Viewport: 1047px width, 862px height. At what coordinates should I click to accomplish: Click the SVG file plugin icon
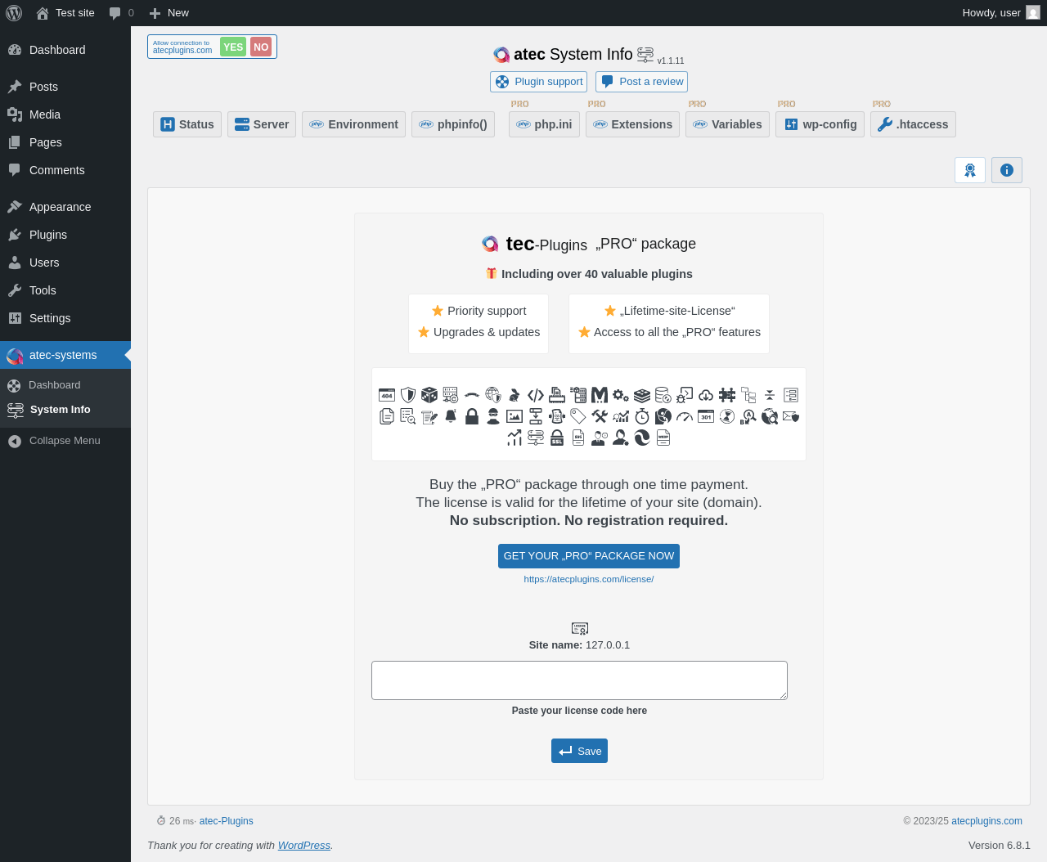(578, 438)
